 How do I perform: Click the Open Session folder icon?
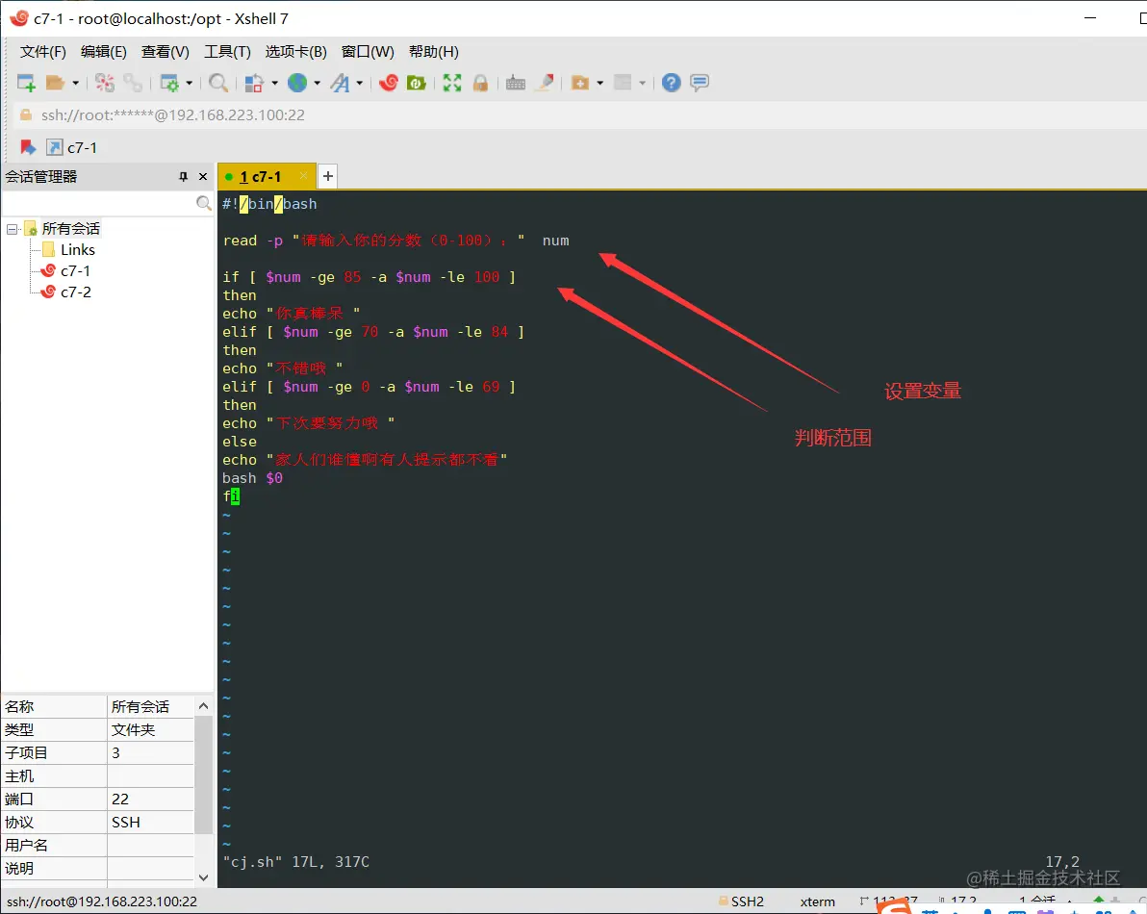coord(55,83)
